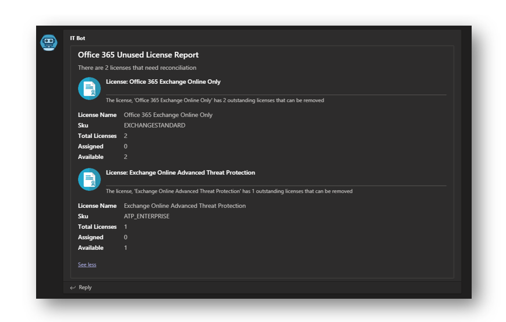Click the Assigned label in the Exchange Online block

91,147
